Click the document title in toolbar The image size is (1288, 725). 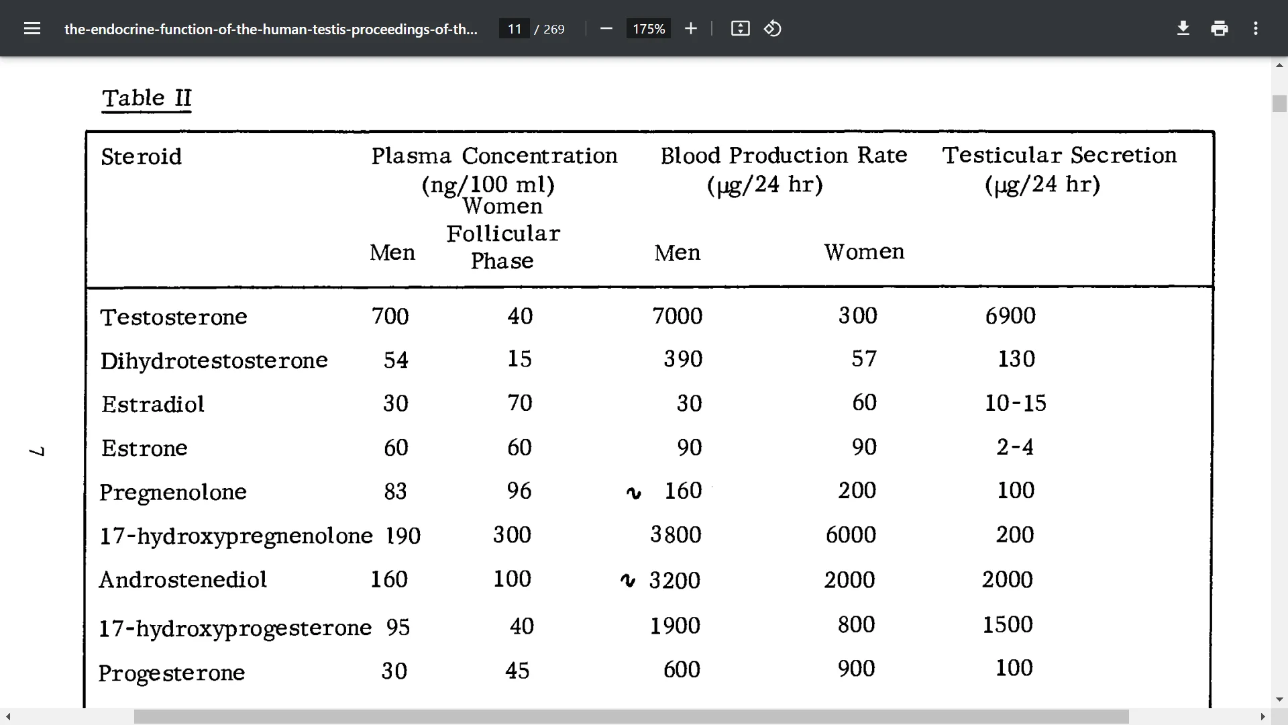[270, 29]
